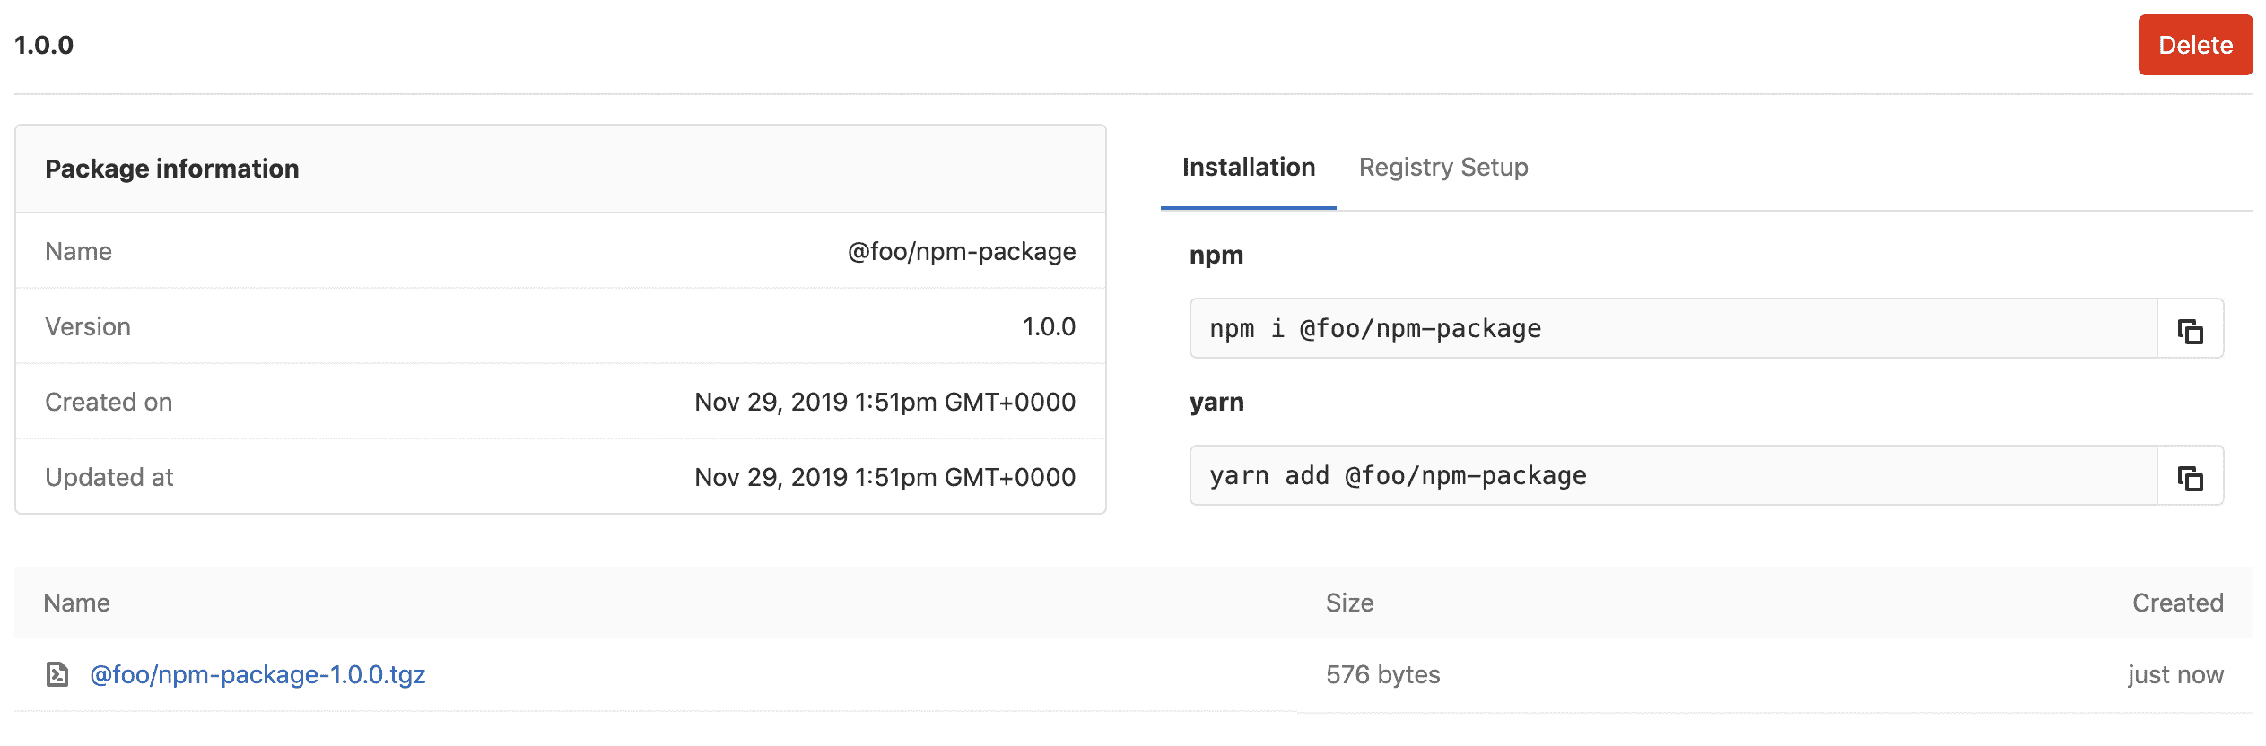Switch to the Registry Setup tab
Screen dimensions: 2266x746
click(x=1443, y=167)
